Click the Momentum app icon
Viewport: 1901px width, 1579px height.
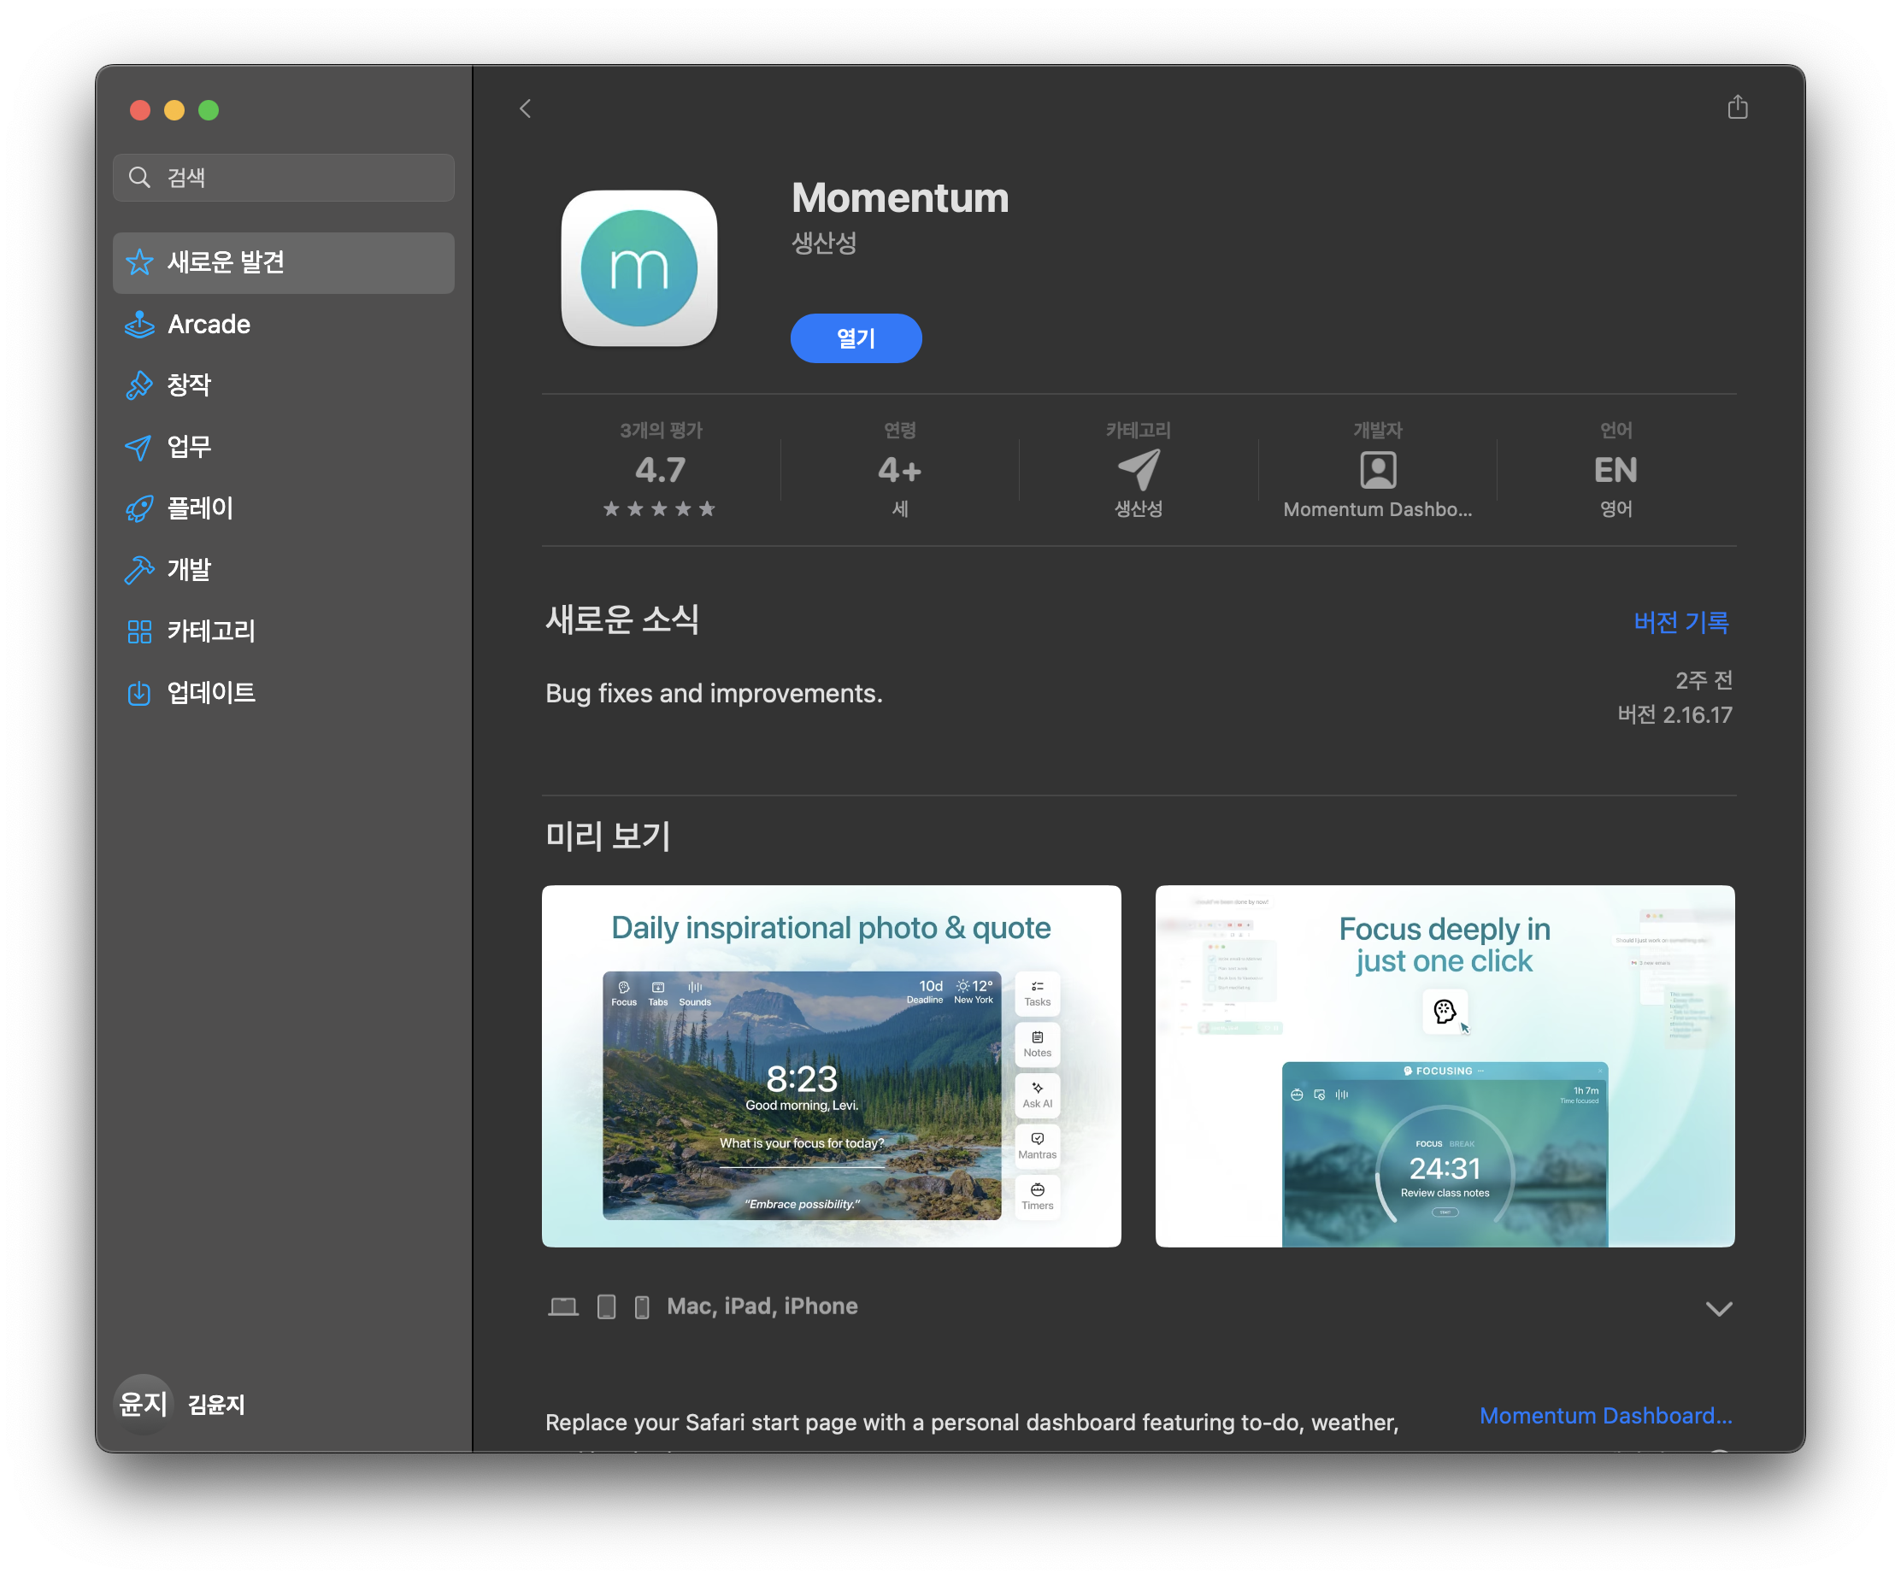(x=639, y=267)
